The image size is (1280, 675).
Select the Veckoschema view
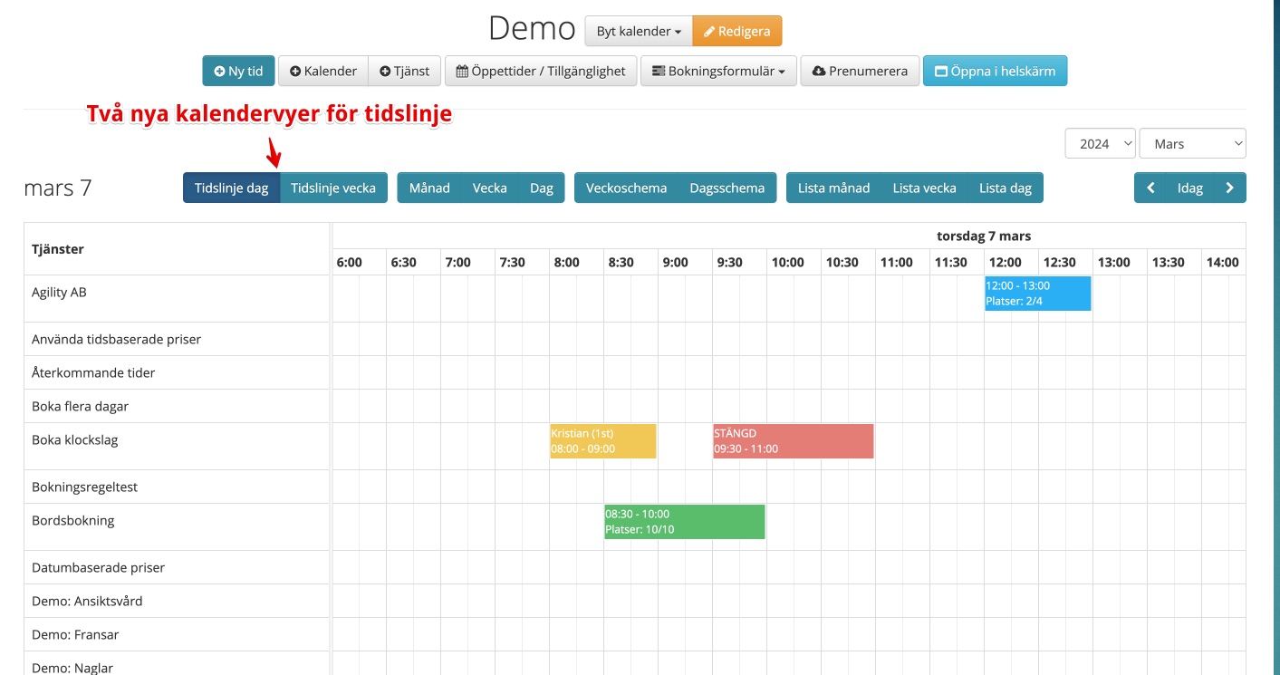[626, 188]
